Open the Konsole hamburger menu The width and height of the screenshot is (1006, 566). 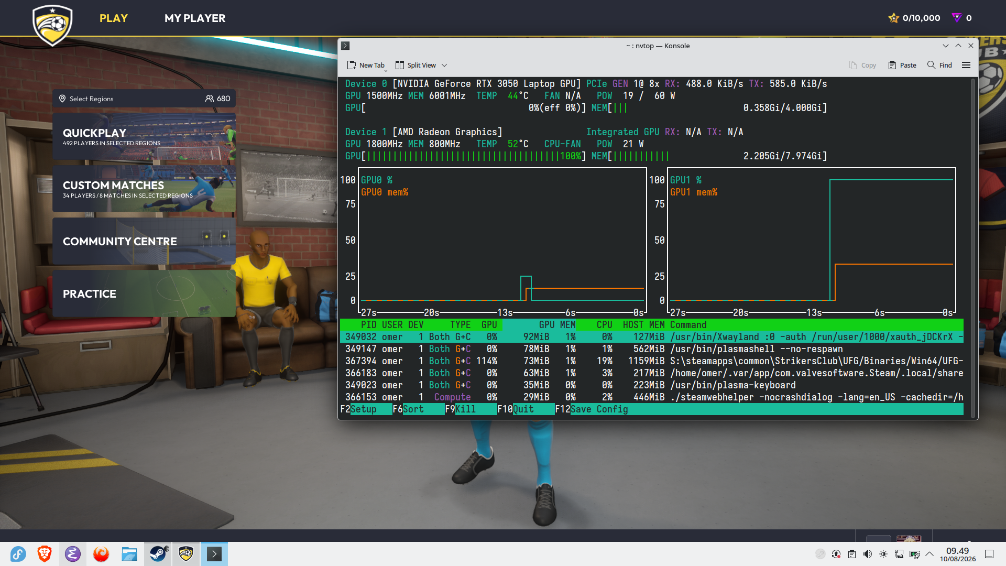(x=966, y=65)
